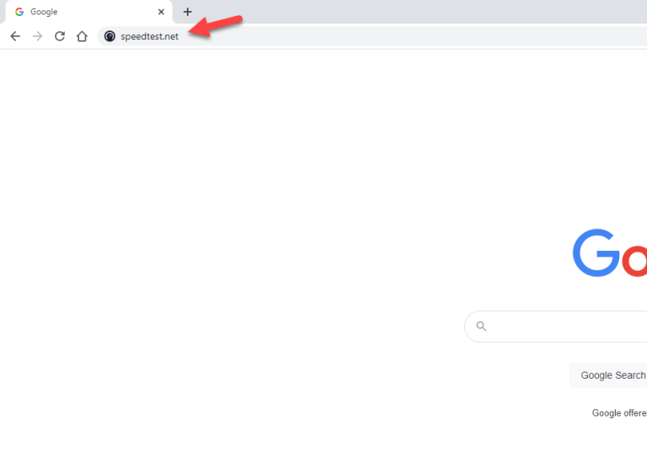The width and height of the screenshot is (647, 462).
Task: Click the blue G of the Google logo
Action: pos(596,252)
